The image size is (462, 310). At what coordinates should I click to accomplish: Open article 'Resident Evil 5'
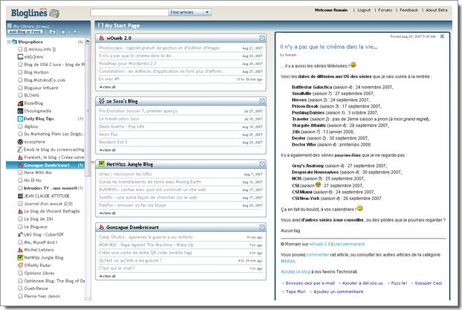(x=113, y=142)
